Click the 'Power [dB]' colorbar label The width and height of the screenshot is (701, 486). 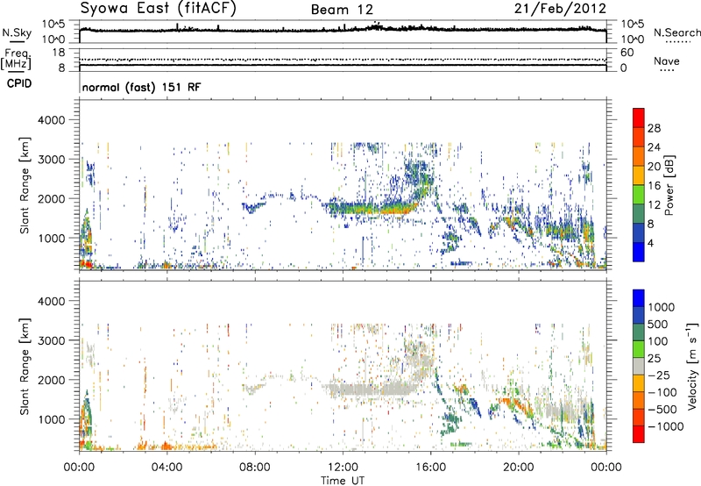(669, 185)
